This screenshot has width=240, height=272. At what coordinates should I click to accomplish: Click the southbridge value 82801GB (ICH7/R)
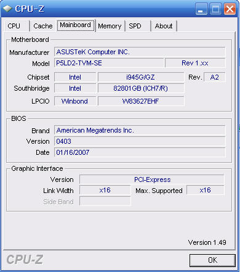[x=141, y=88]
